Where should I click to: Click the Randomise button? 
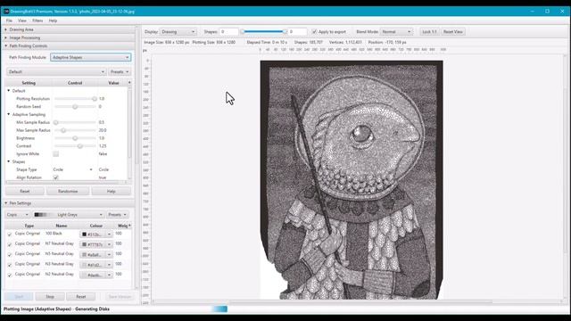pos(68,191)
